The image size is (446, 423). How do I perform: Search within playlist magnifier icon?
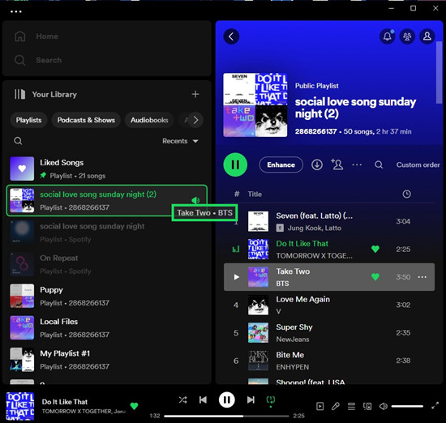(379, 164)
